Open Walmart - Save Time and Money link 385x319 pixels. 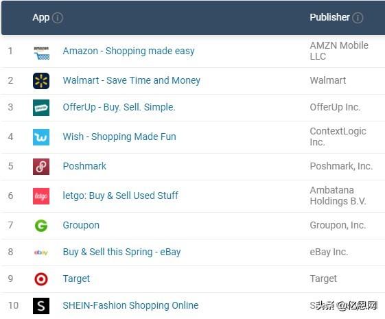coord(132,80)
